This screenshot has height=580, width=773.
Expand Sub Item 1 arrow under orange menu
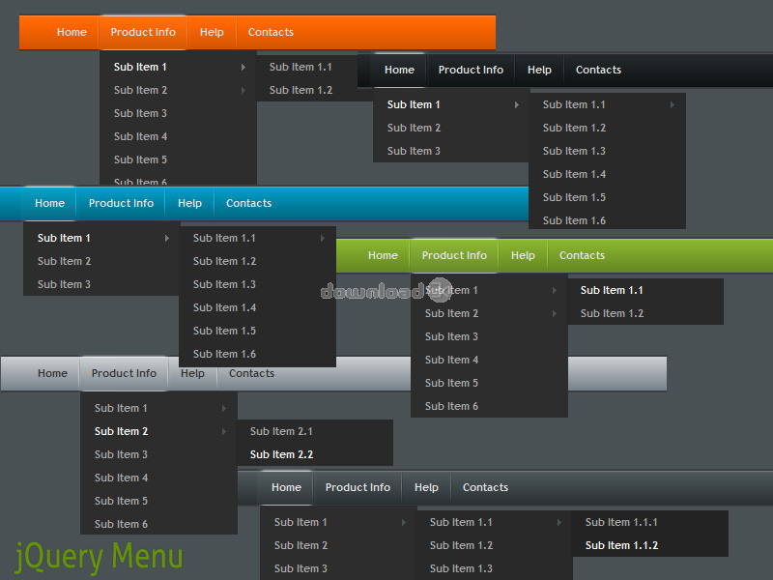pyautogui.click(x=243, y=67)
